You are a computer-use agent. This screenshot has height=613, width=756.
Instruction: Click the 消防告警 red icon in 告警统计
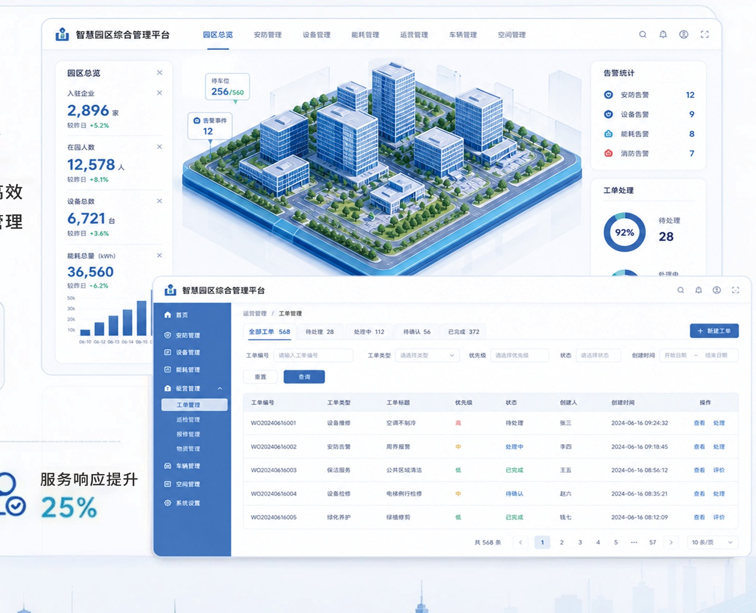coord(608,153)
